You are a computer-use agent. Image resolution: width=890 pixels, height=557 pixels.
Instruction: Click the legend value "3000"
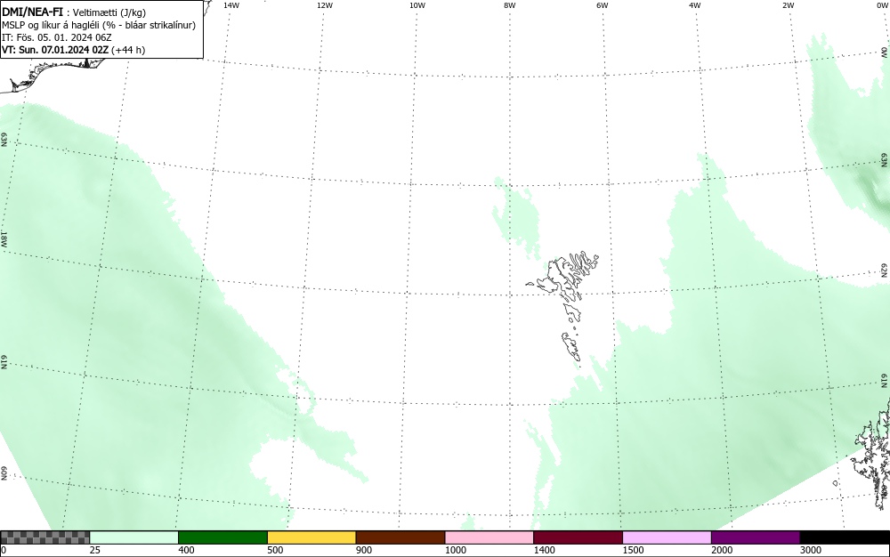coord(811,550)
